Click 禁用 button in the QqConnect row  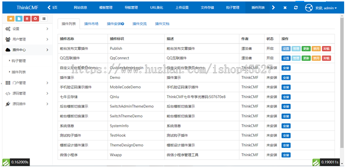pos(316,58)
